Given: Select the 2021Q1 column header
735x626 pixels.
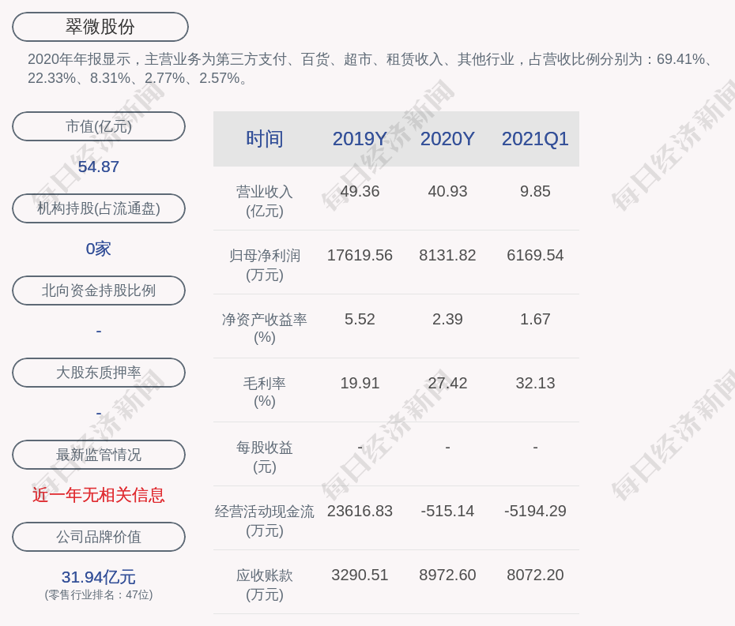Looking at the screenshot, I should pyautogui.click(x=535, y=139).
